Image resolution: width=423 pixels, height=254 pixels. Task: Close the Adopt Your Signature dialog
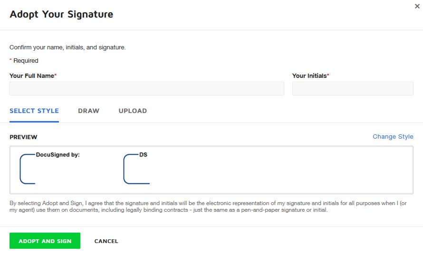(x=417, y=6)
